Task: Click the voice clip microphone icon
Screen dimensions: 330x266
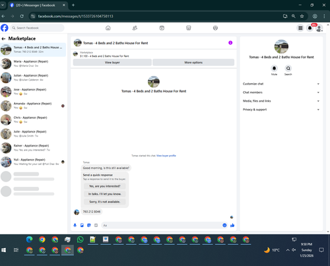Action: click(75, 225)
